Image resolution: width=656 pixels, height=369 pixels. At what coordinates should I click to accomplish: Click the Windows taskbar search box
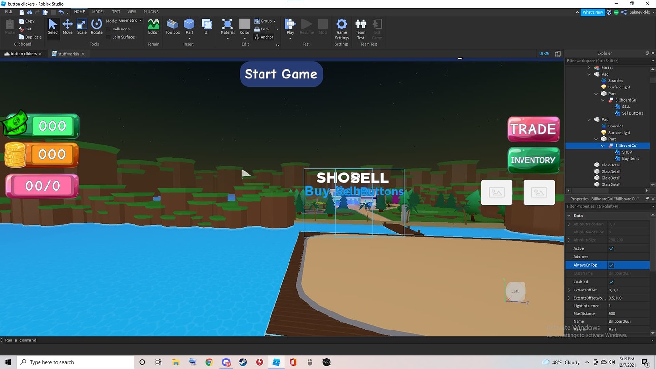[x=75, y=362]
